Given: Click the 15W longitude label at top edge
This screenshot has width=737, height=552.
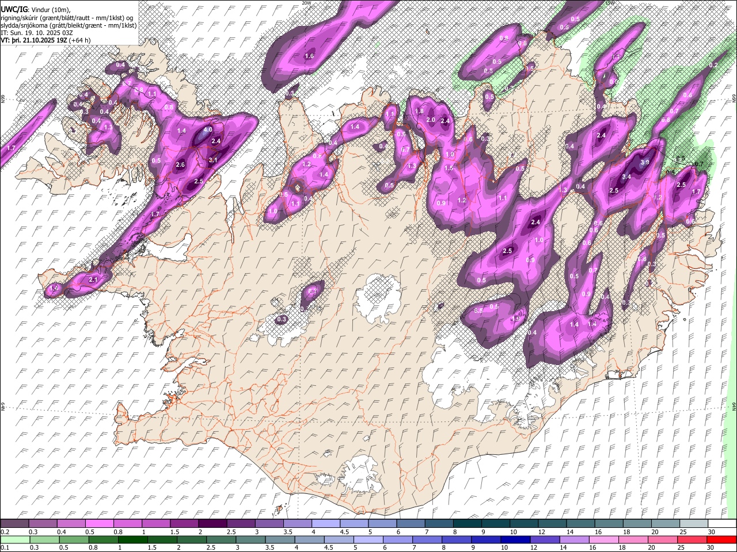Looking at the screenshot, I should point(610,3).
